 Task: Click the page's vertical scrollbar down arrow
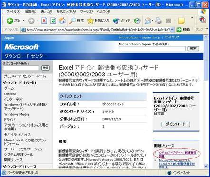click(x=206, y=166)
